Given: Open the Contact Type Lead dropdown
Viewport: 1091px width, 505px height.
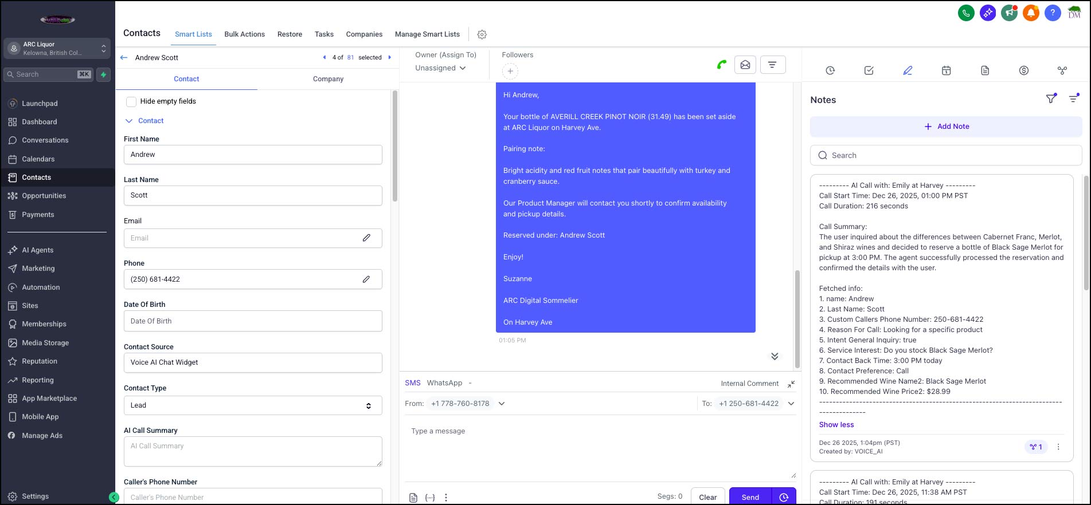Looking at the screenshot, I should coord(253,405).
